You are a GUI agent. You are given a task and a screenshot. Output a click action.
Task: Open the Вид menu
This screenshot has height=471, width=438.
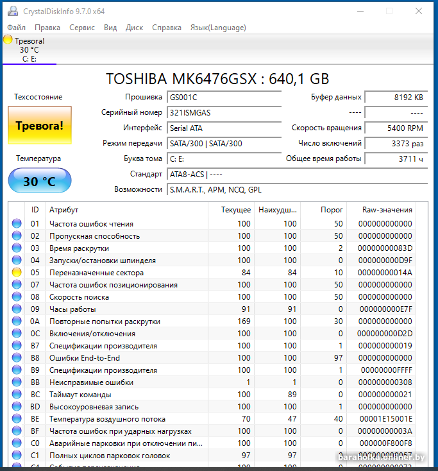click(110, 28)
